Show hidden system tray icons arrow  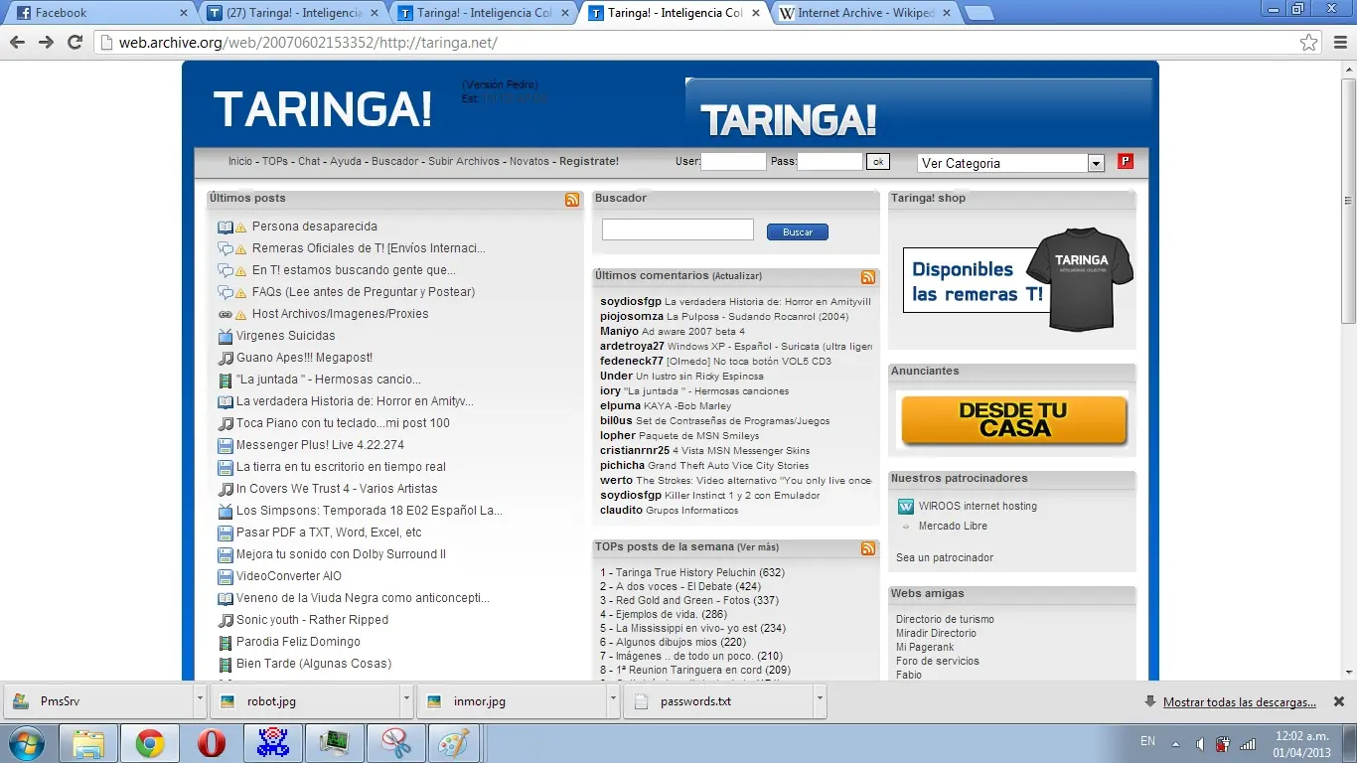coord(1176,742)
